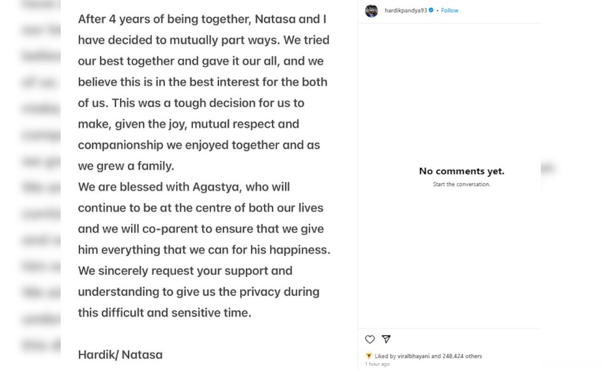The image size is (602, 370).
Task: Follow the hardikpandya93 account
Action: click(449, 11)
